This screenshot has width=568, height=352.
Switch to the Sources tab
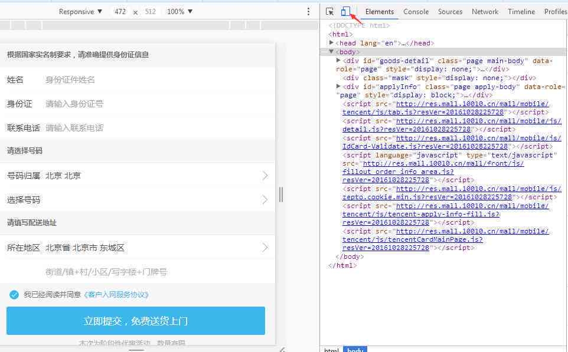tap(450, 12)
